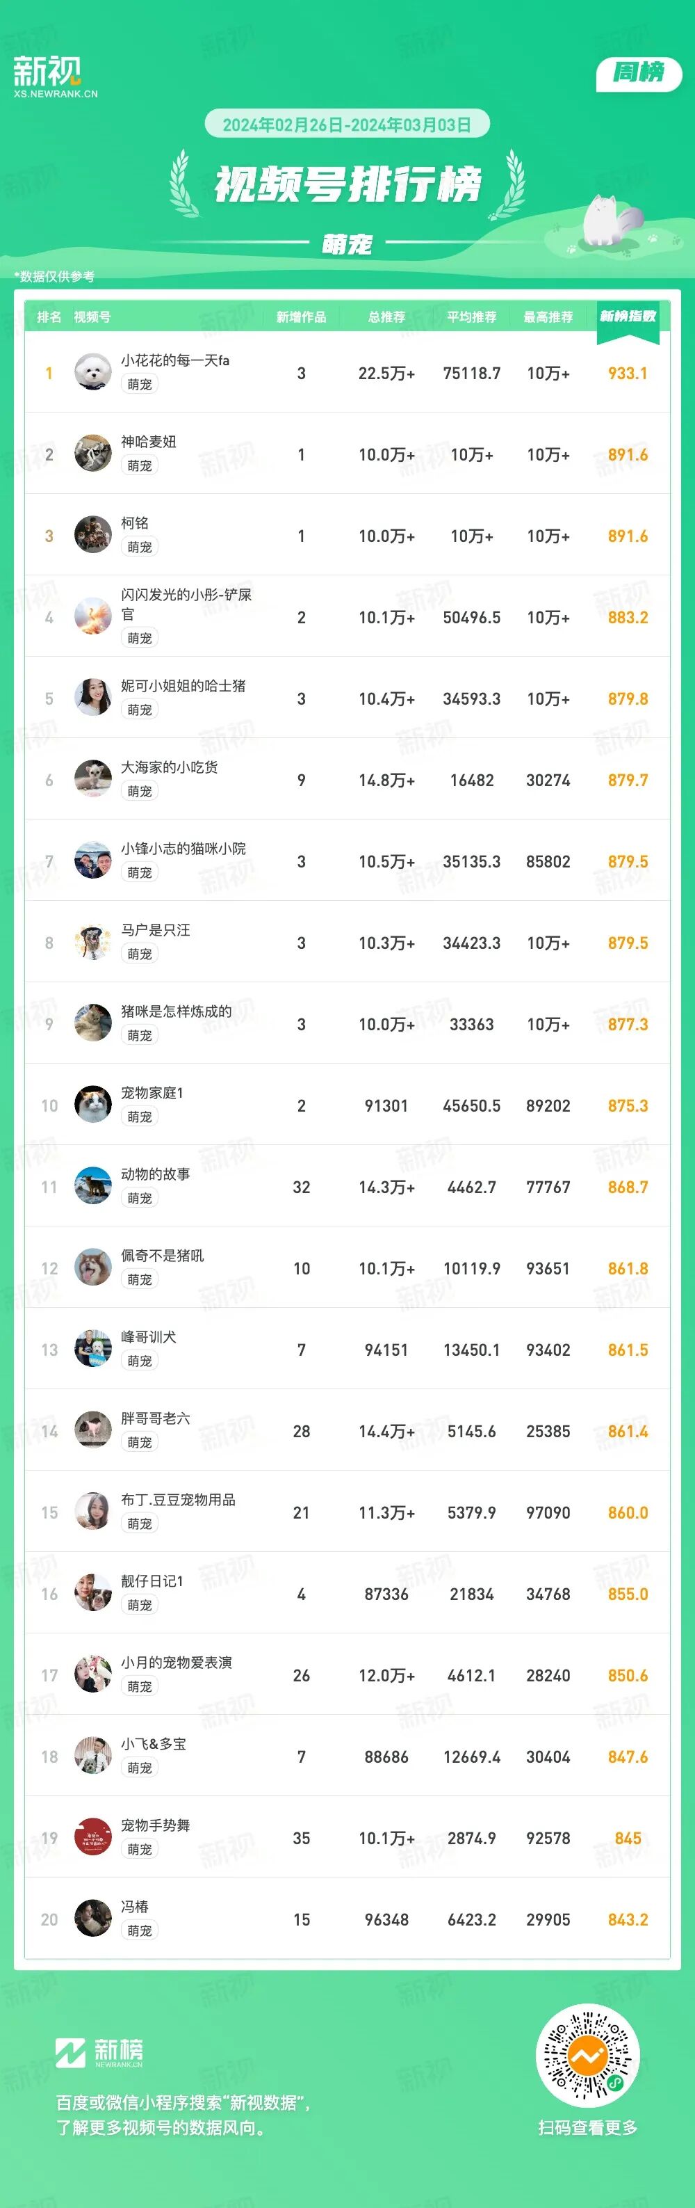Click the avatar of 妮可小姐姐的哈士猪
This screenshot has width=695, height=2208.
pos(92,698)
